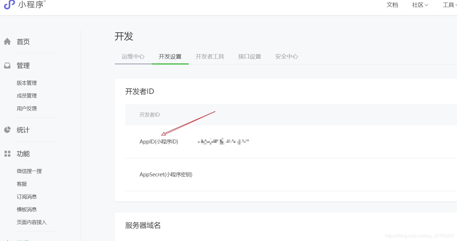This screenshot has width=457, height=241.
Task: Switch to the 运维中心 tab
Action: click(133, 56)
